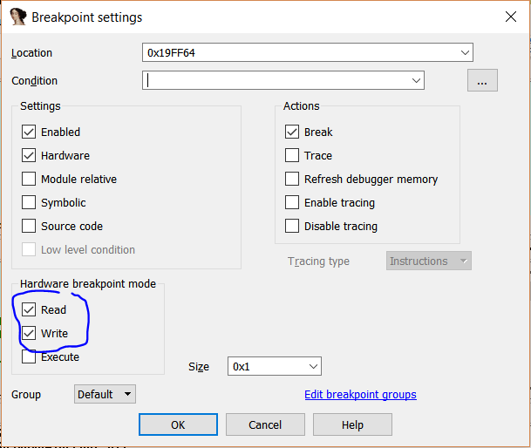This screenshot has height=448, width=531.
Task: Uncheck the Enabled checkbox
Action: pos(30,132)
